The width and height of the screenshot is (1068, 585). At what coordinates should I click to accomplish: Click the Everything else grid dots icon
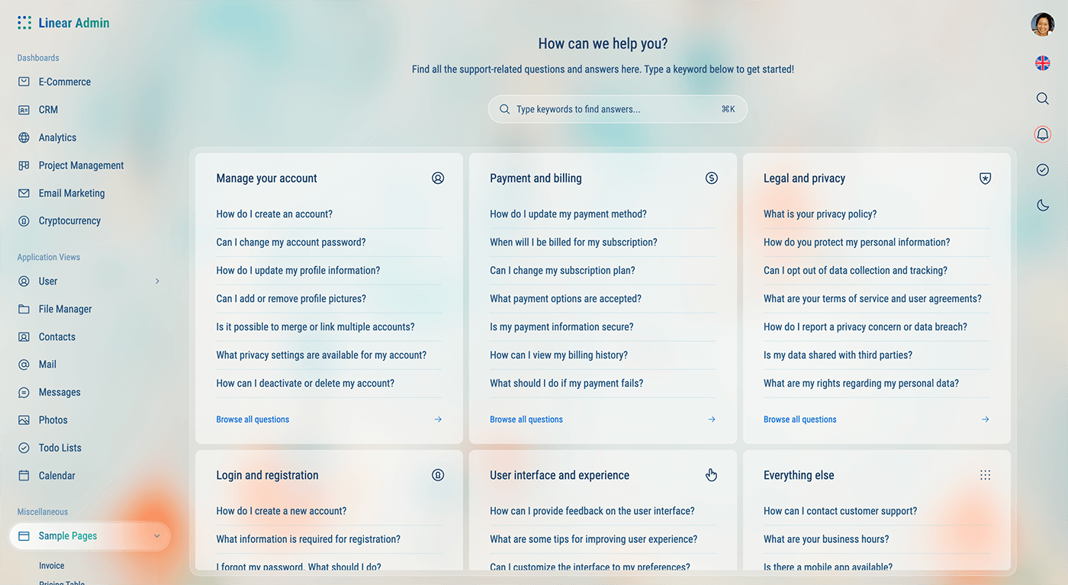point(986,475)
